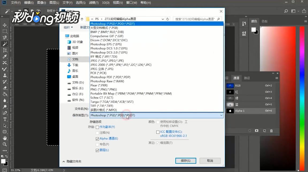Viewport: 308px width, 172px height.
Task: Open the 文件(F) menu
Action: 16,3
